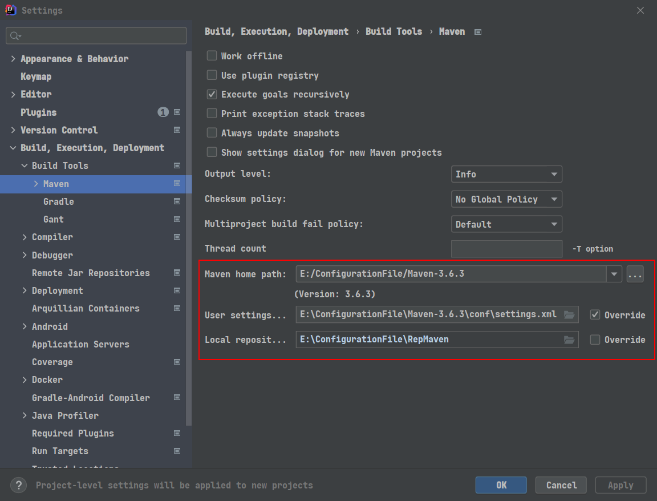Open the Checksum policy dropdown

(x=506, y=199)
